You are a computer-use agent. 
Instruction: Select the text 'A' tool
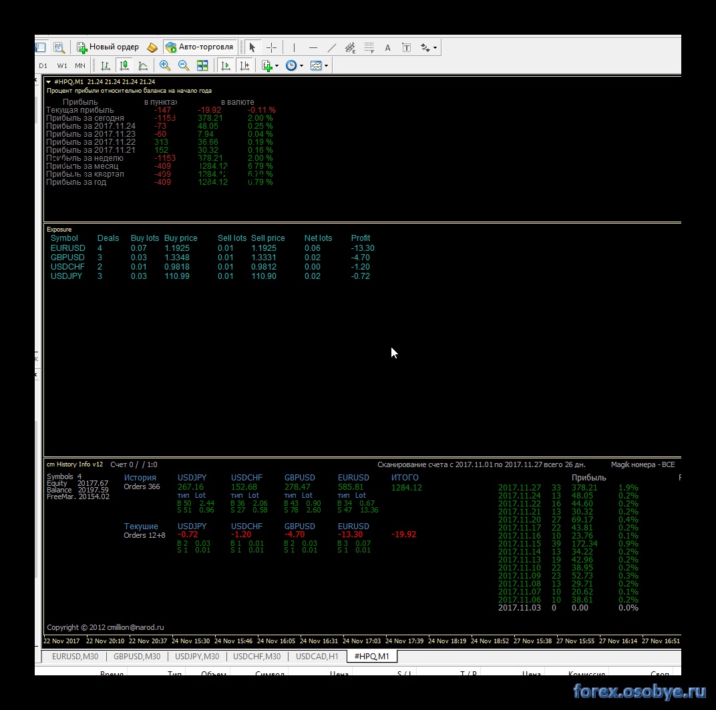point(387,47)
